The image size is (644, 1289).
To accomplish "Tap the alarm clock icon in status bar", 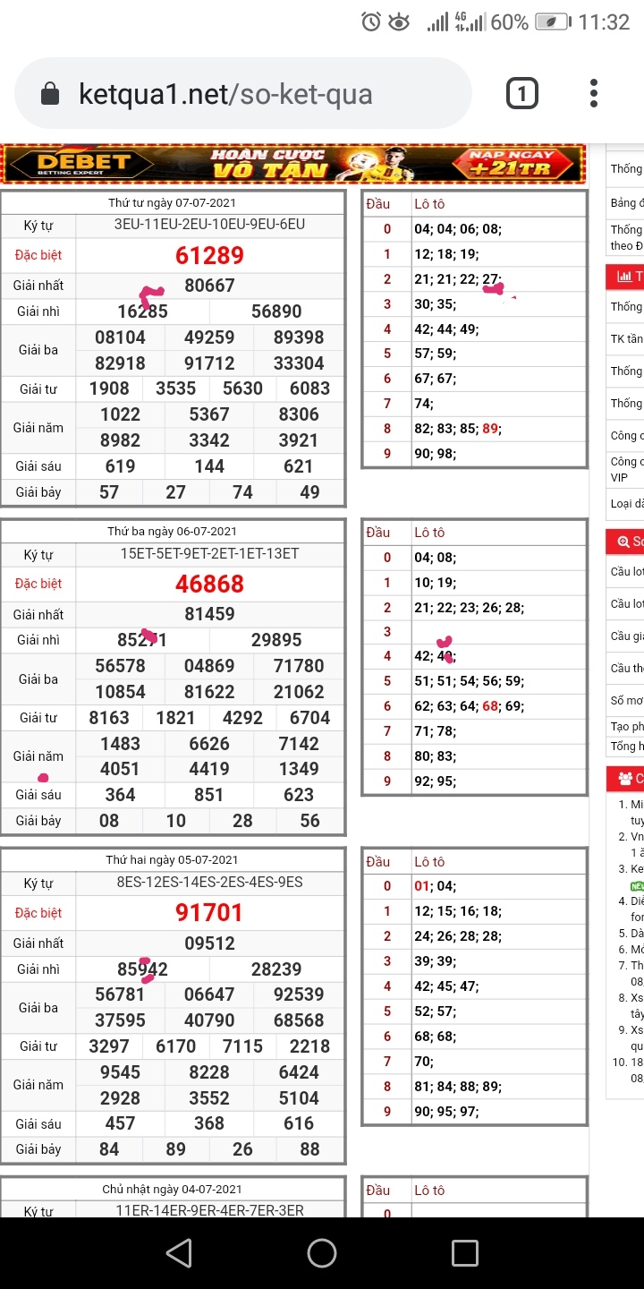I will pos(371,22).
